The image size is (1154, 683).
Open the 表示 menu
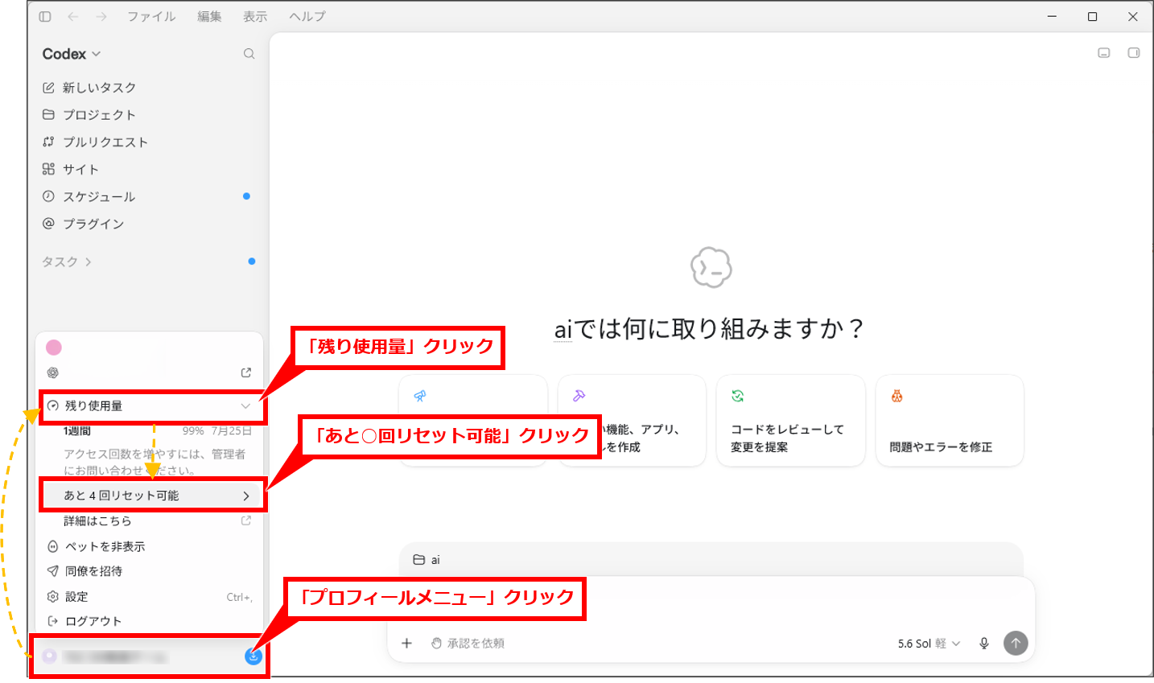[x=255, y=16]
